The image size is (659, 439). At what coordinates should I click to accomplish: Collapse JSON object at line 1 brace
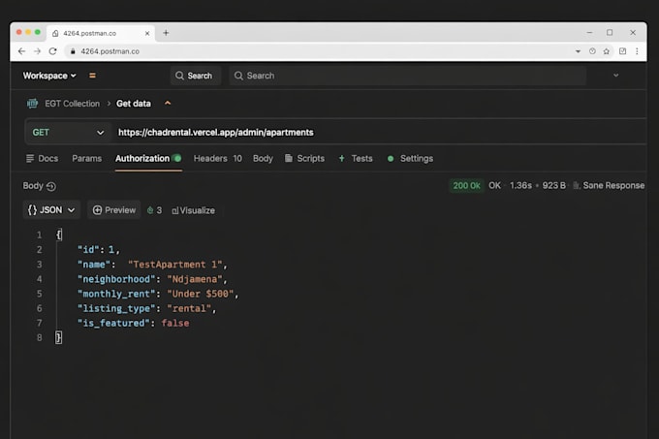(59, 235)
